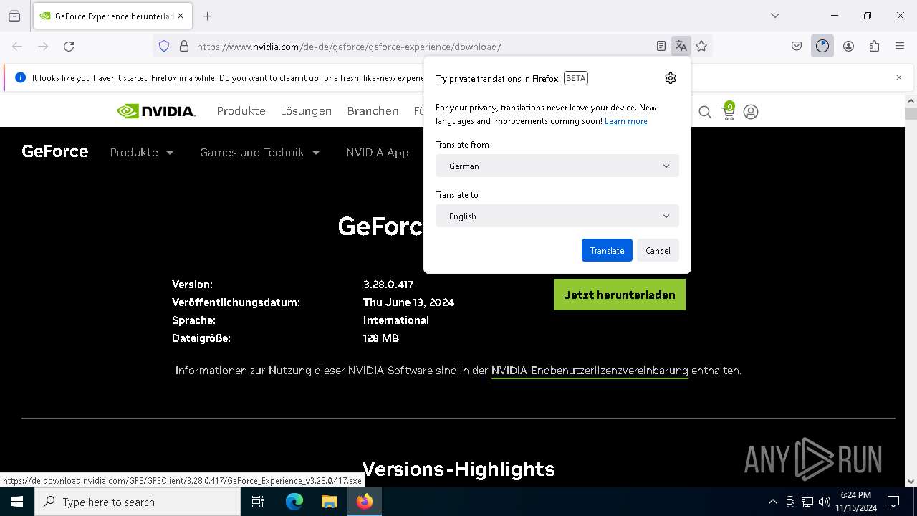Open extensions puzzle icon
The width and height of the screenshot is (917, 516).
pos(874,47)
